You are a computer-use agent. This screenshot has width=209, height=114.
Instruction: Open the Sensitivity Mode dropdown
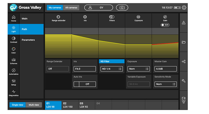pyautogui.click(x=165, y=84)
